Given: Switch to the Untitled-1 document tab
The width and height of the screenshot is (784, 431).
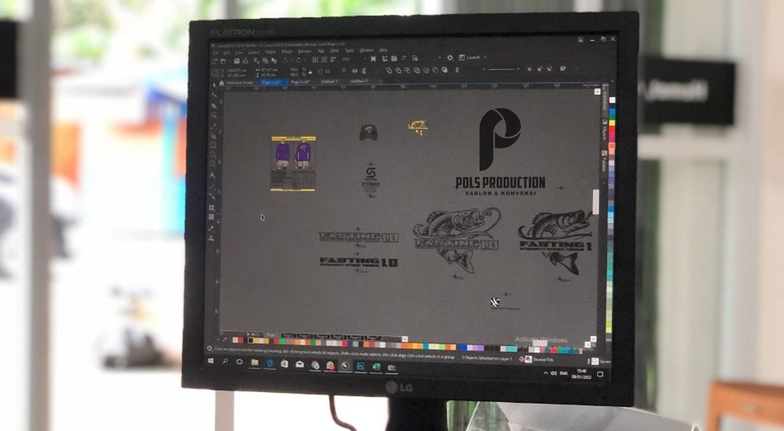Looking at the screenshot, I should click(330, 82).
